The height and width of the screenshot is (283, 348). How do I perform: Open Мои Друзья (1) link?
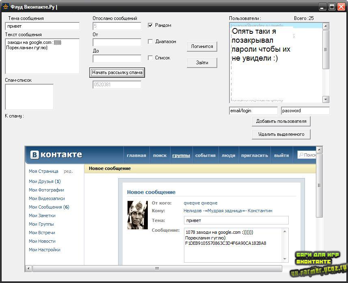[x=45, y=181]
